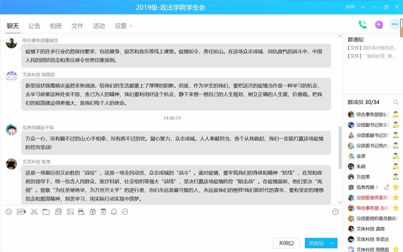Click sender name 文艺科创 焦雪
The image size is (403, 252).
pyautogui.click(x=36, y=161)
